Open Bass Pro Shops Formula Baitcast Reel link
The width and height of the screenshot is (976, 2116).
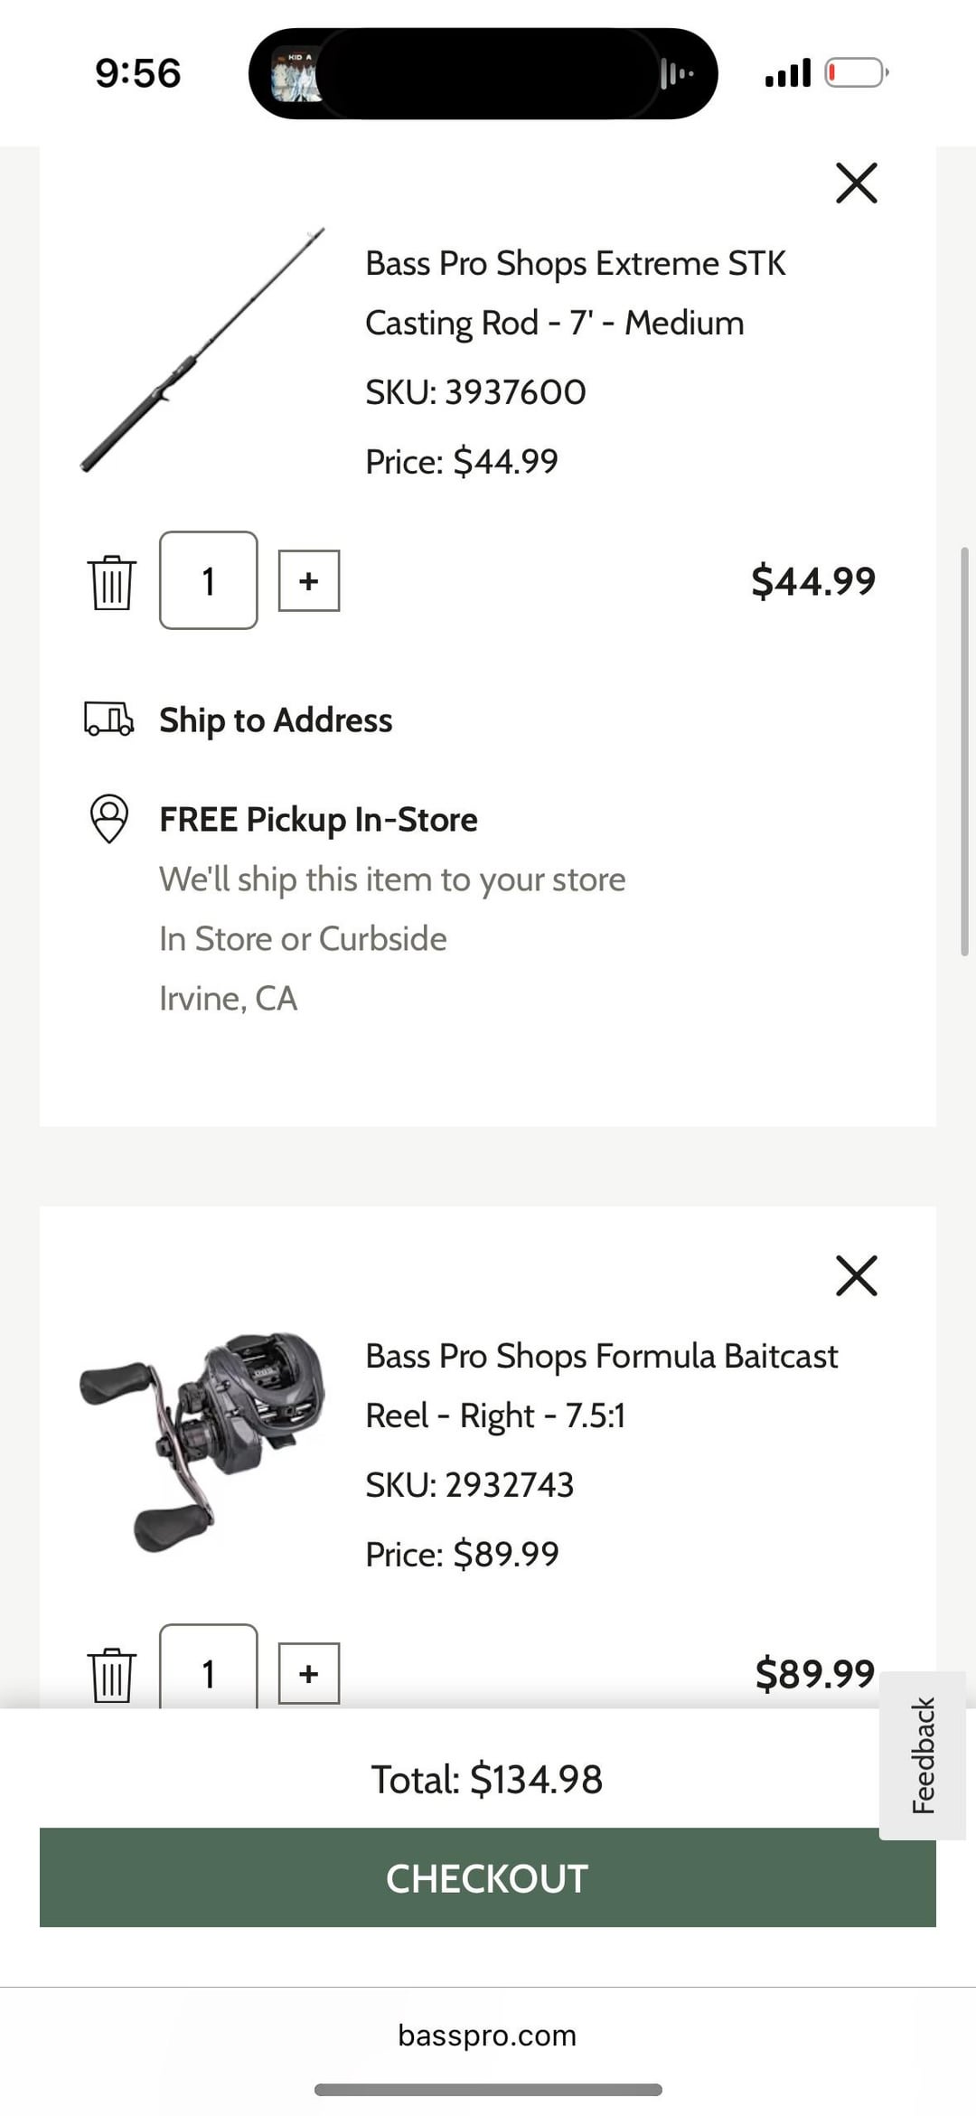click(x=601, y=1386)
